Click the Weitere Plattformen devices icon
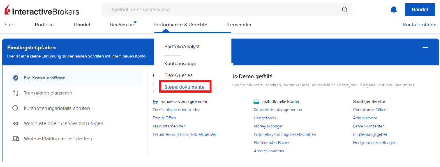 15,139
